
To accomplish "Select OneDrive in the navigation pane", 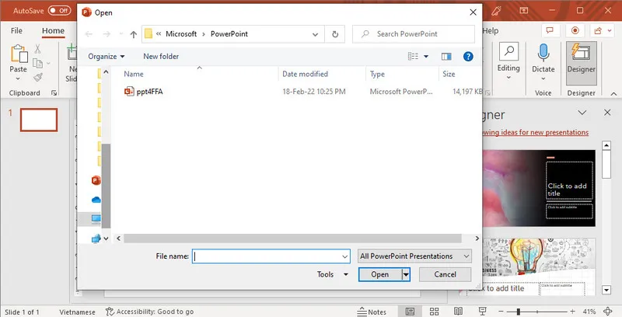I will coord(96,200).
